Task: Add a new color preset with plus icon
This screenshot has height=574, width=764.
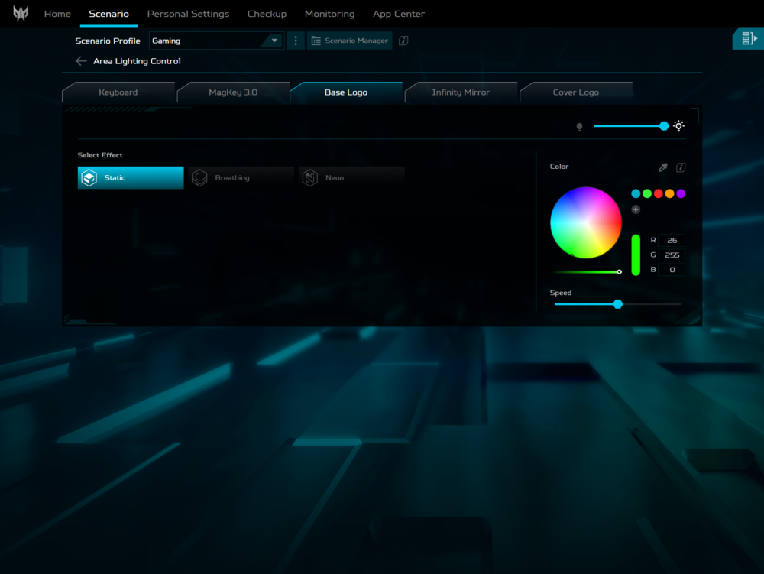Action: click(x=636, y=209)
